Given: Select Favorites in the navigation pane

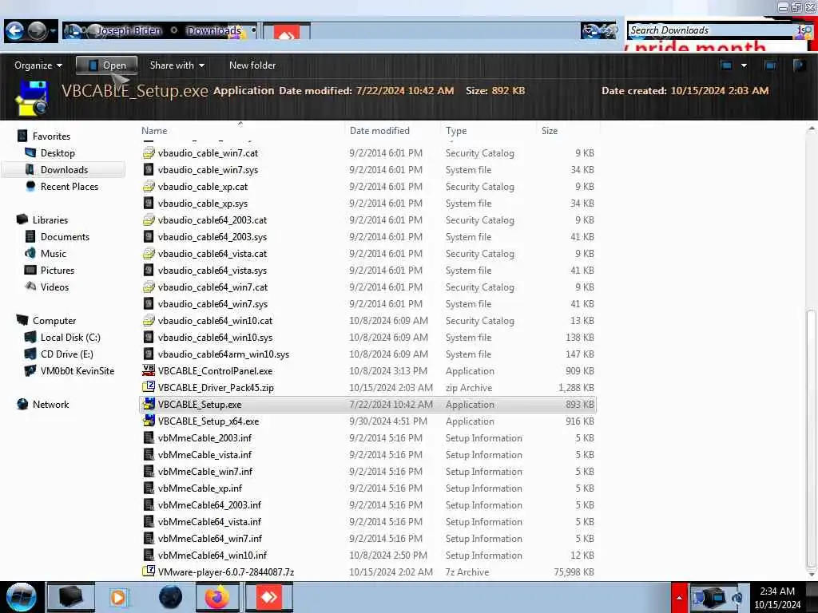Looking at the screenshot, I should click(51, 136).
